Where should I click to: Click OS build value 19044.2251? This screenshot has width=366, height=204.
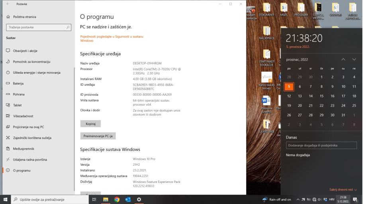point(141,176)
